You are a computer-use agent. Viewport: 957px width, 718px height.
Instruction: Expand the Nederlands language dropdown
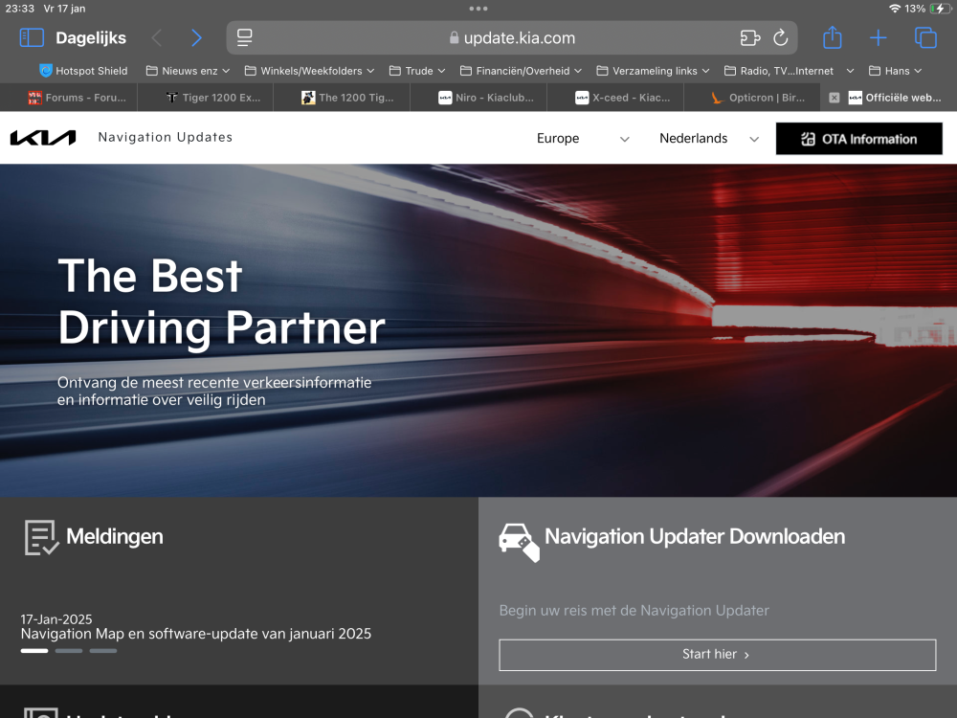coord(708,139)
